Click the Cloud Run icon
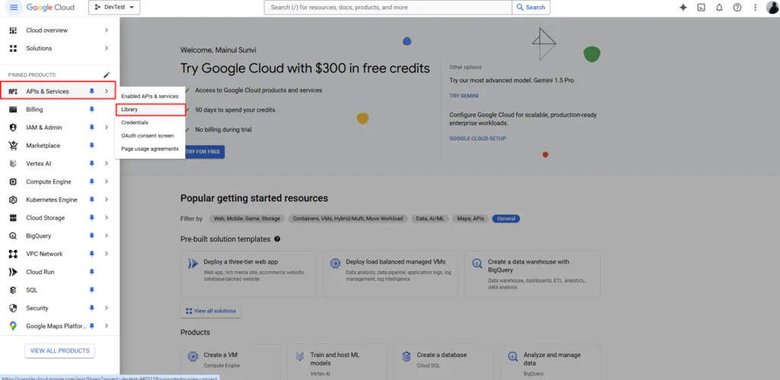The height and width of the screenshot is (380, 780). click(x=14, y=272)
